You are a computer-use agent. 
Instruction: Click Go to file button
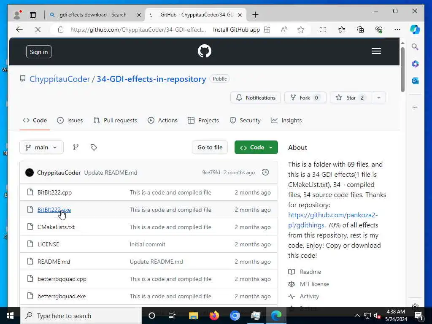210,147
